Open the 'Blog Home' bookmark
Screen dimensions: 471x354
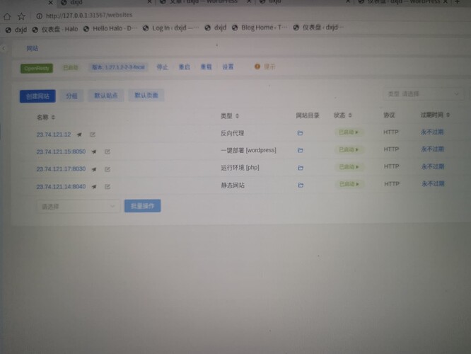260,28
